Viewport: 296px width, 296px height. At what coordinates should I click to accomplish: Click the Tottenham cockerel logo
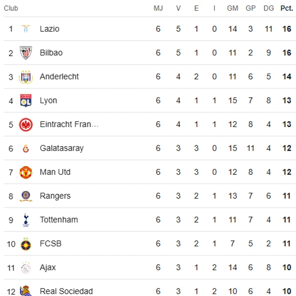pos(26,220)
